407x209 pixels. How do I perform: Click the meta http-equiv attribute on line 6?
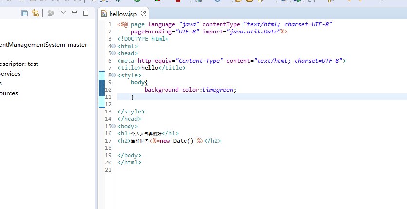155,61
